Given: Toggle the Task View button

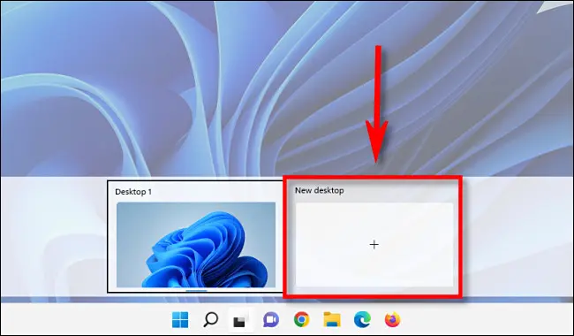Looking at the screenshot, I should [x=240, y=320].
